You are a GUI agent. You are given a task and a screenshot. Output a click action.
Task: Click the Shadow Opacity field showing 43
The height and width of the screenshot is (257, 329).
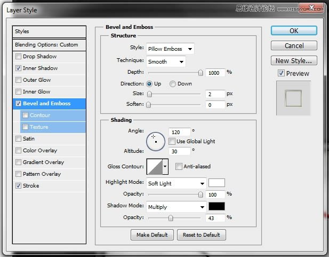coord(215,218)
